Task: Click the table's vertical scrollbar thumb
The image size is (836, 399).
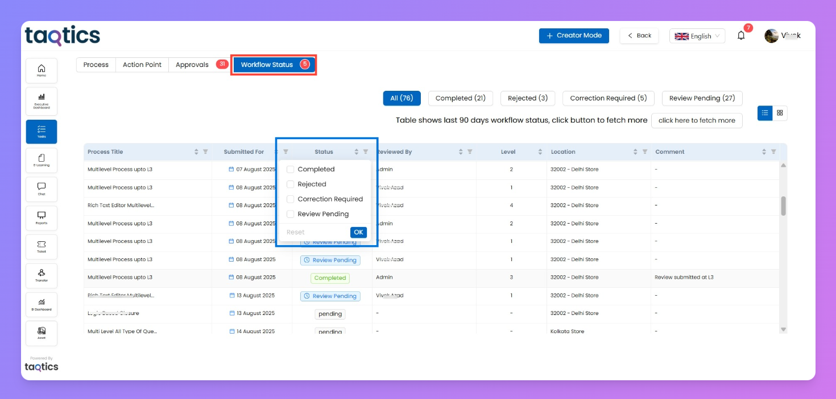Action: pyautogui.click(x=783, y=206)
